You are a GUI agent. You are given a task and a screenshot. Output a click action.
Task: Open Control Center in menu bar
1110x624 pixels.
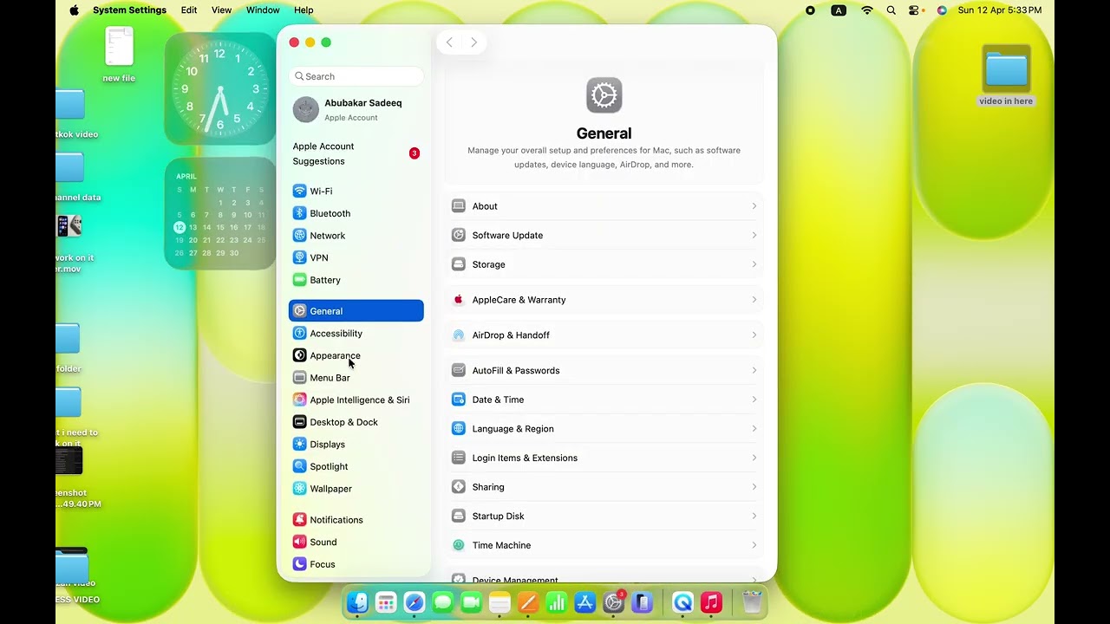914,10
